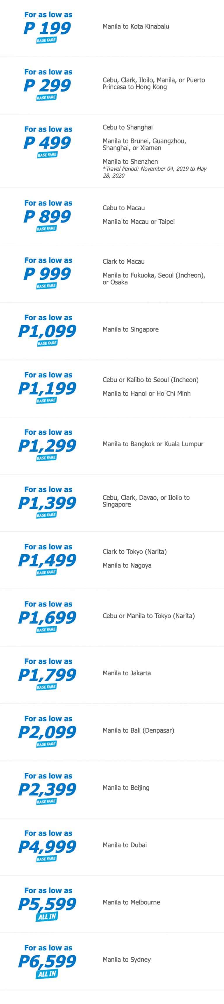Select the P1,799 fare amount
Viewport: 224px width, 1004px height.
point(47,675)
